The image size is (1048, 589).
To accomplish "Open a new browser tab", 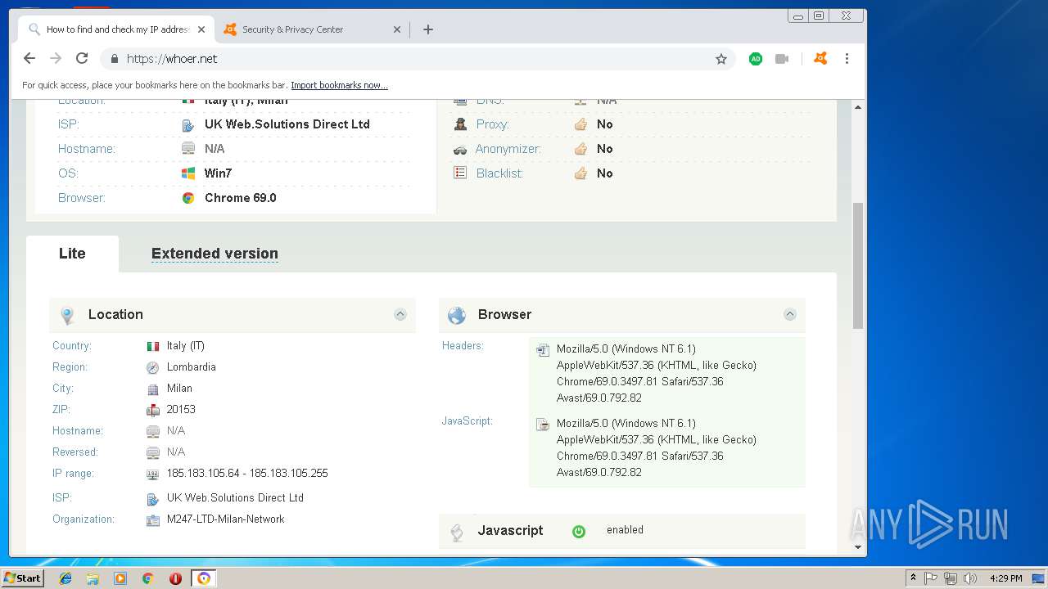I will click(427, 29).
